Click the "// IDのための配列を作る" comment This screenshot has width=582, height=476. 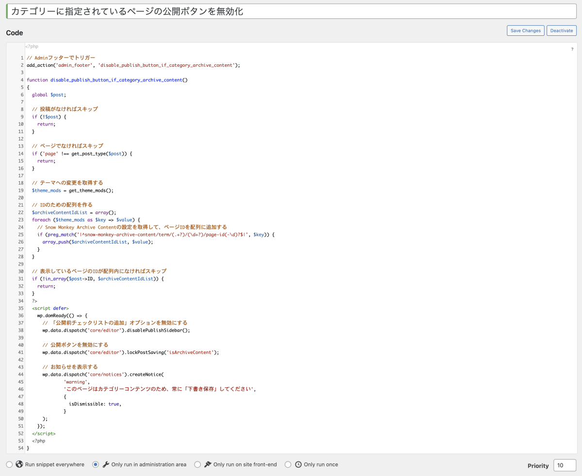[62, 205]
